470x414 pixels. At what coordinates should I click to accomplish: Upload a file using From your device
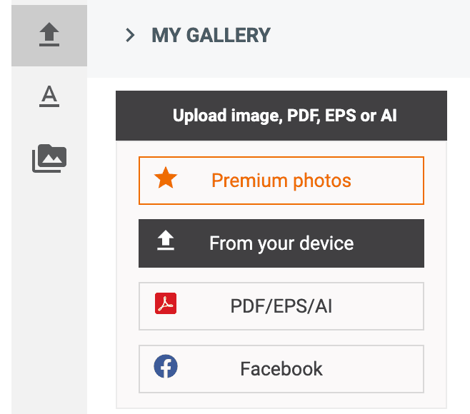pos(281,243)
